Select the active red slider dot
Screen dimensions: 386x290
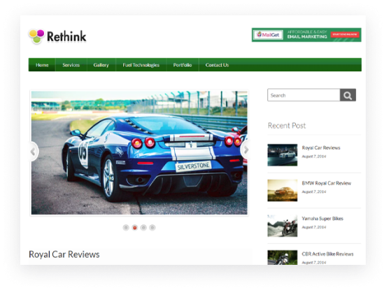pos(135,228)
